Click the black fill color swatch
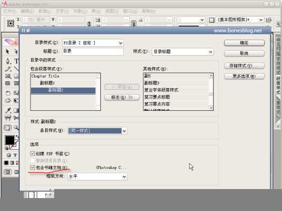This screenshot has height=211, width=282. click(10, 140)
